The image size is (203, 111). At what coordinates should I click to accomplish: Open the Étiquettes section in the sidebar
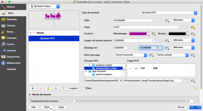(12, 19)
